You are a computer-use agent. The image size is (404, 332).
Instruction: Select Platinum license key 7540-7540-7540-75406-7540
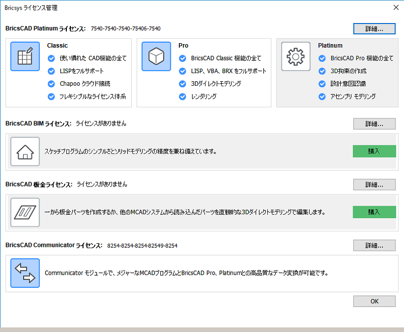[x=126, y=29]
